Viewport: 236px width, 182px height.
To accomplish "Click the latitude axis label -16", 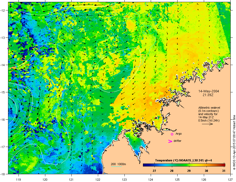I will [x=3, y=120].
